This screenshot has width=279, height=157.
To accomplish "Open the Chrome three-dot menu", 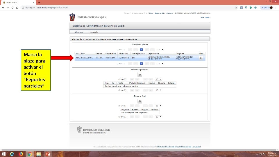I will 276,8.
